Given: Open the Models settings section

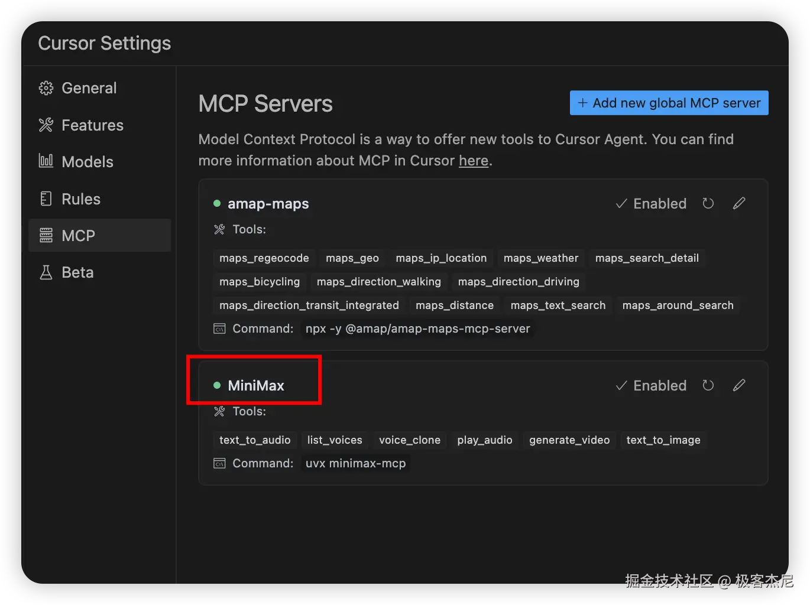Looking at the screenshot, I should tap(99, 162).
